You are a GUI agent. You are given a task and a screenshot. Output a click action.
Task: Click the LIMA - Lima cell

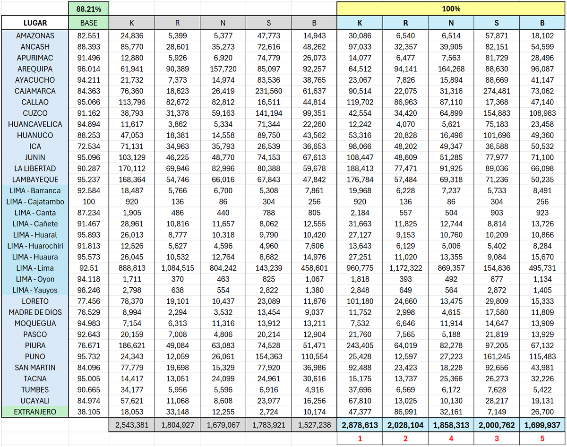[35, 268]
